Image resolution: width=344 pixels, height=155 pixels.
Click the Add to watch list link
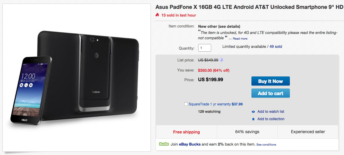tap(271, 112)
